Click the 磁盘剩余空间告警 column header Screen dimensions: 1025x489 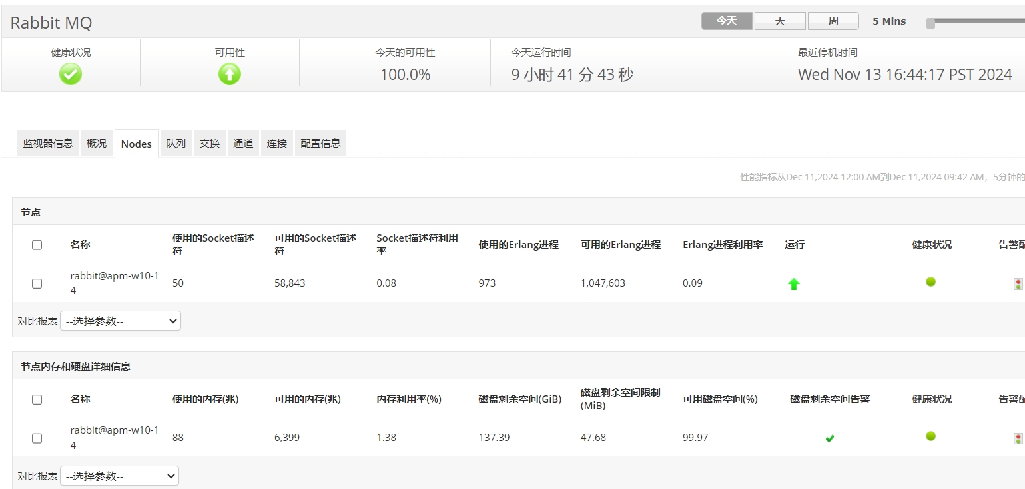point(830,399)
